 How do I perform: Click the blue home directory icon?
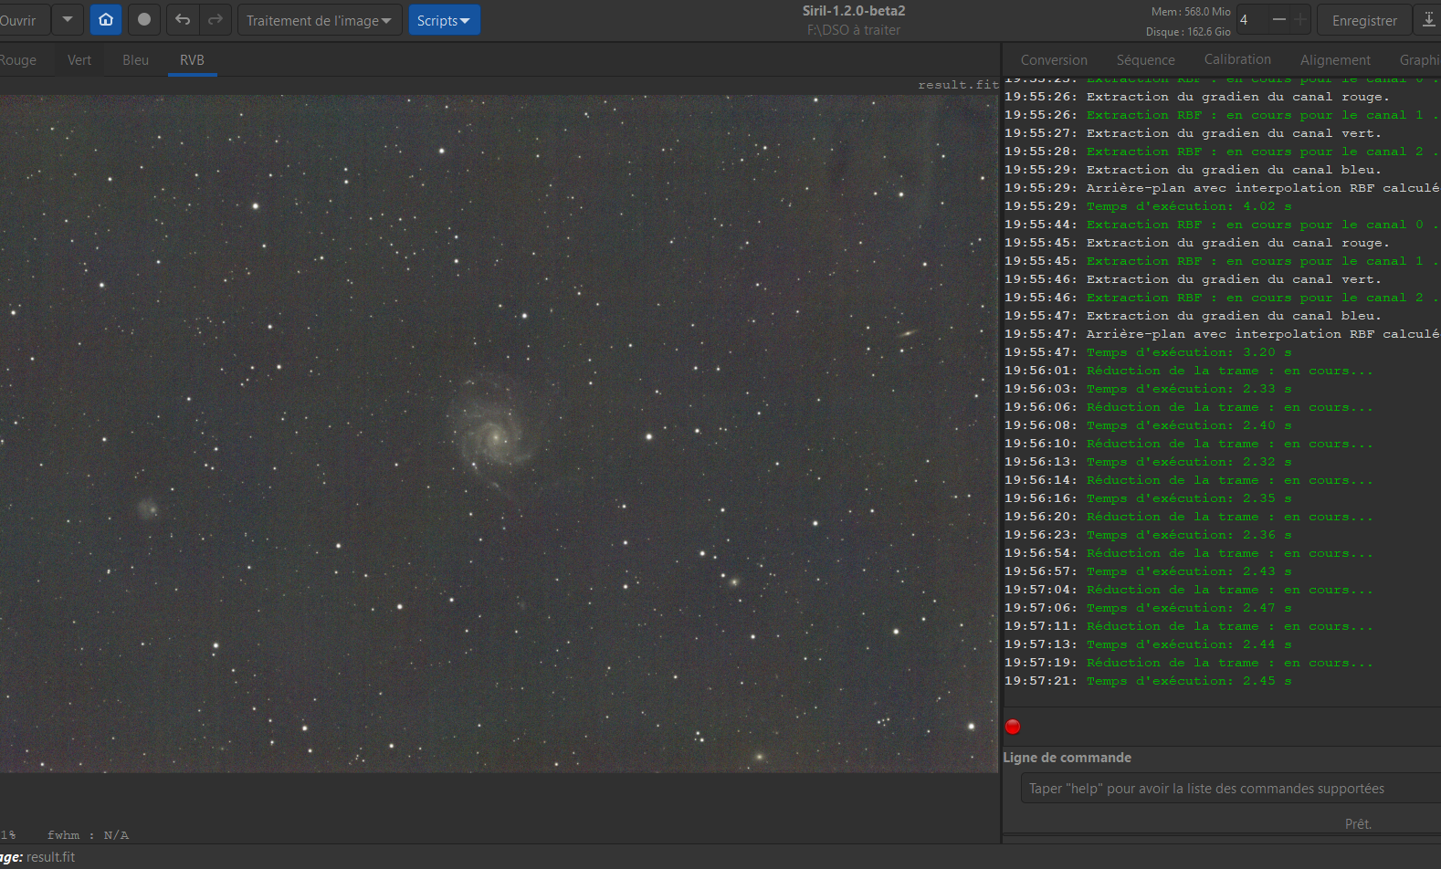click(106, 19)
